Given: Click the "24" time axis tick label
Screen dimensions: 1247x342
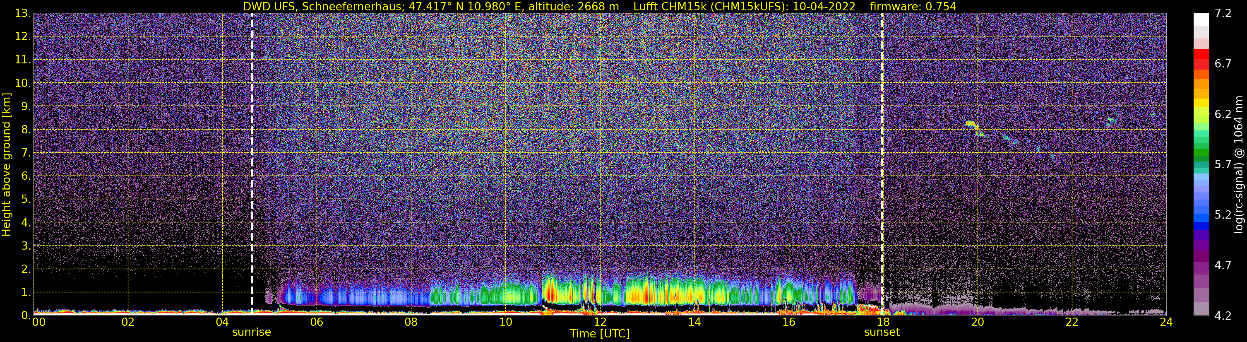Looking at the screenshot, I should pos(1166,322).
